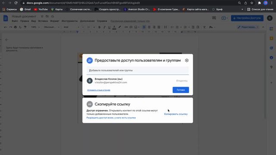This screenshot has height=155, width=276.
Task: Toggle italic formatting
Action: pyautogui.click(x=104, y=27)
